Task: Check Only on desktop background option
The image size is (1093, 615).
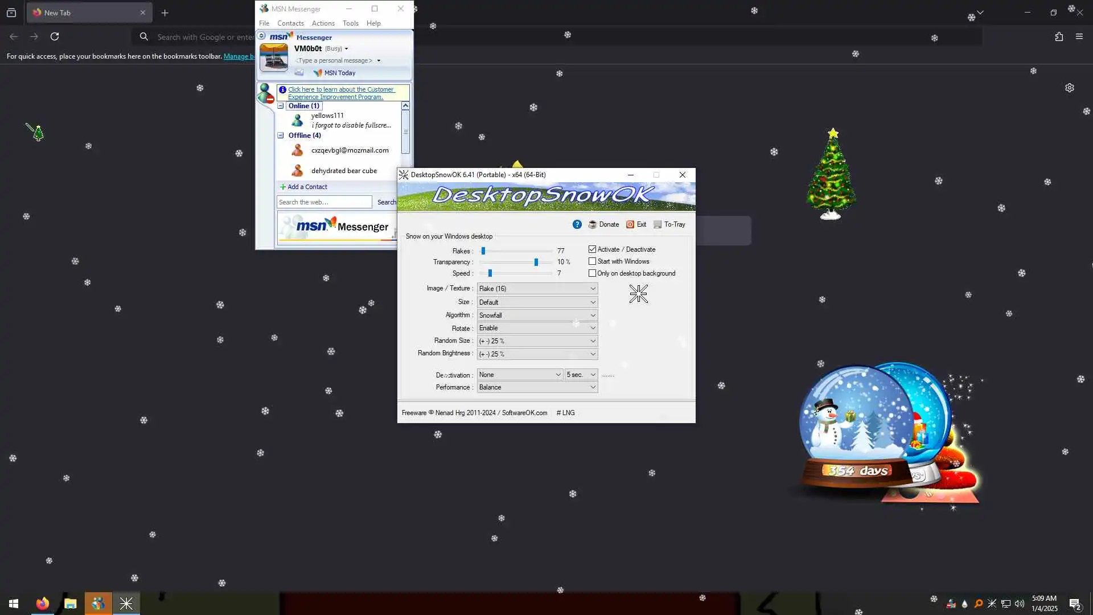Action: (x=592, y=273)
